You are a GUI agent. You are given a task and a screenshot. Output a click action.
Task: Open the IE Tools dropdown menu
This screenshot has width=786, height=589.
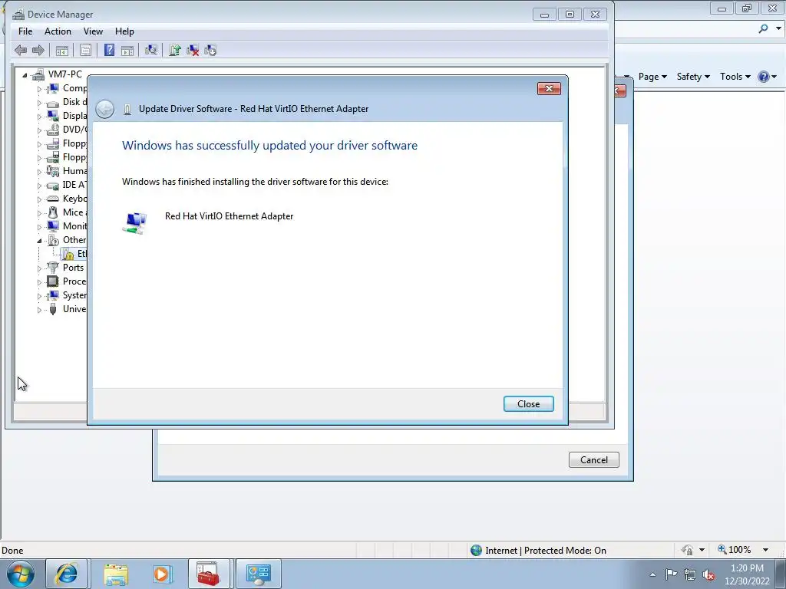click(x=735, y=77)
